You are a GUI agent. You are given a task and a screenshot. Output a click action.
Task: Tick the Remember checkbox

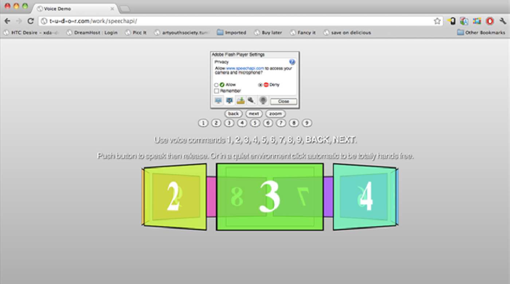click(x=216, y=91)
